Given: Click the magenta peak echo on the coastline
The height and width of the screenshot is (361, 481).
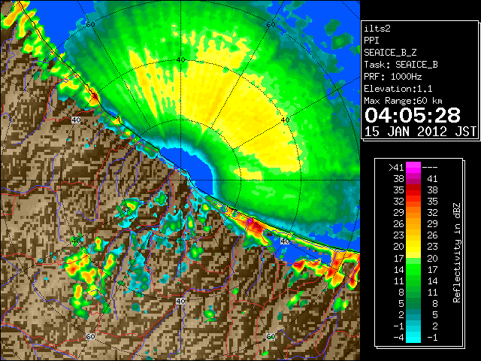Looking at the screenshot, I should (x=250, y=220).
